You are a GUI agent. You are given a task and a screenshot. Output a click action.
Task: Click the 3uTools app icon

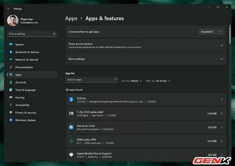pyautogui.click(x=71, y=100)
